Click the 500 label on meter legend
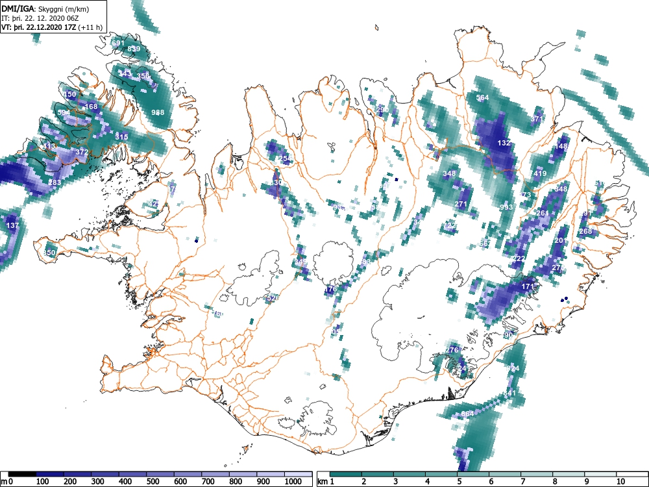The height and width of the screenshot is (487, 649). pyautogui.click(x=153, y=482)
